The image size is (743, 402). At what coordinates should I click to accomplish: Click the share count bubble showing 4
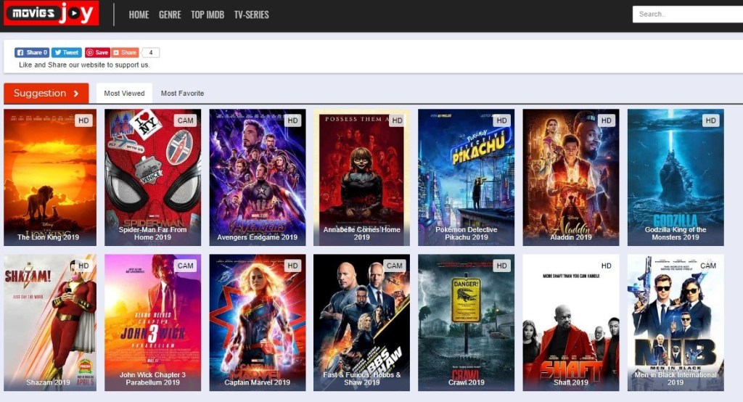(151, 52)
